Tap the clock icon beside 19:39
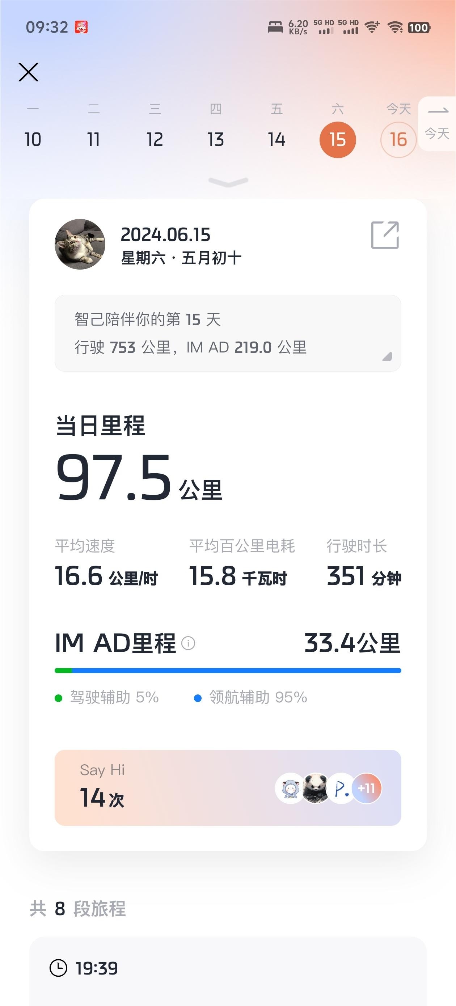 [x=59, y=968]
